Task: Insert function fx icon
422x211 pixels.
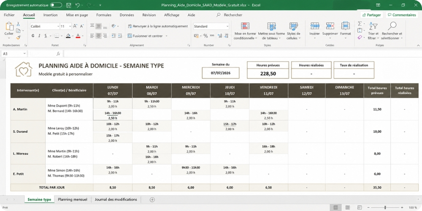Action: click(58, 54)
